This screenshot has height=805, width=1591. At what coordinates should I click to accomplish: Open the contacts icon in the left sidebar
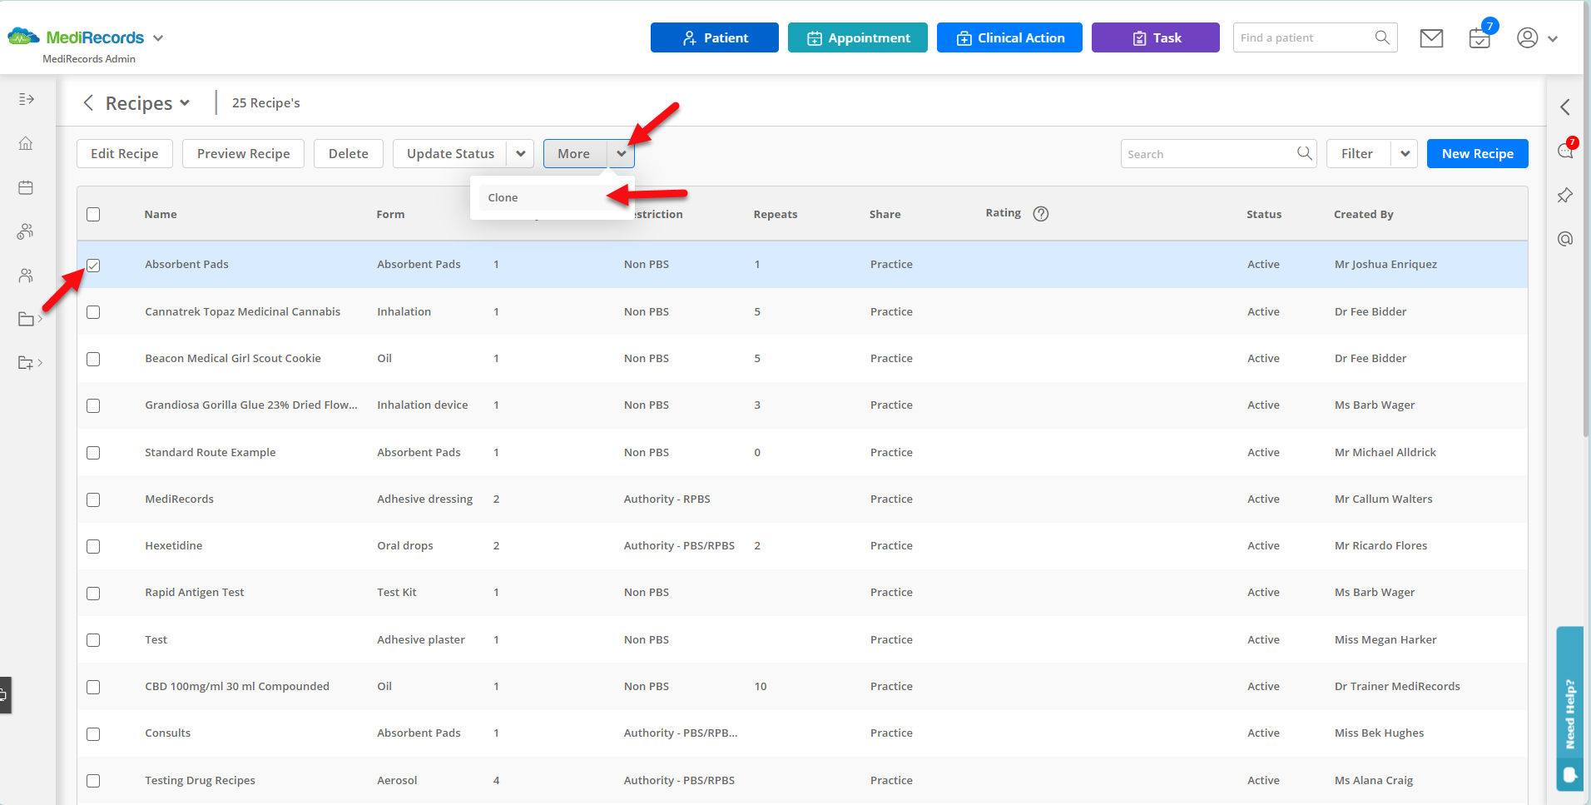coord(26,276)
